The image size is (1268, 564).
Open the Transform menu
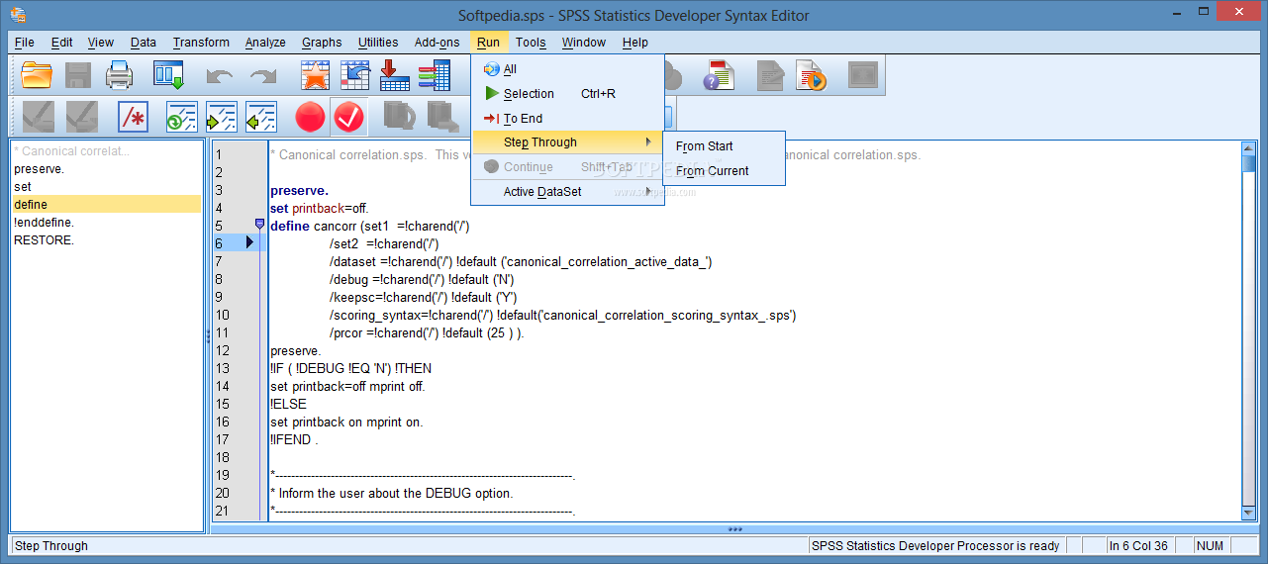(201, 43)
